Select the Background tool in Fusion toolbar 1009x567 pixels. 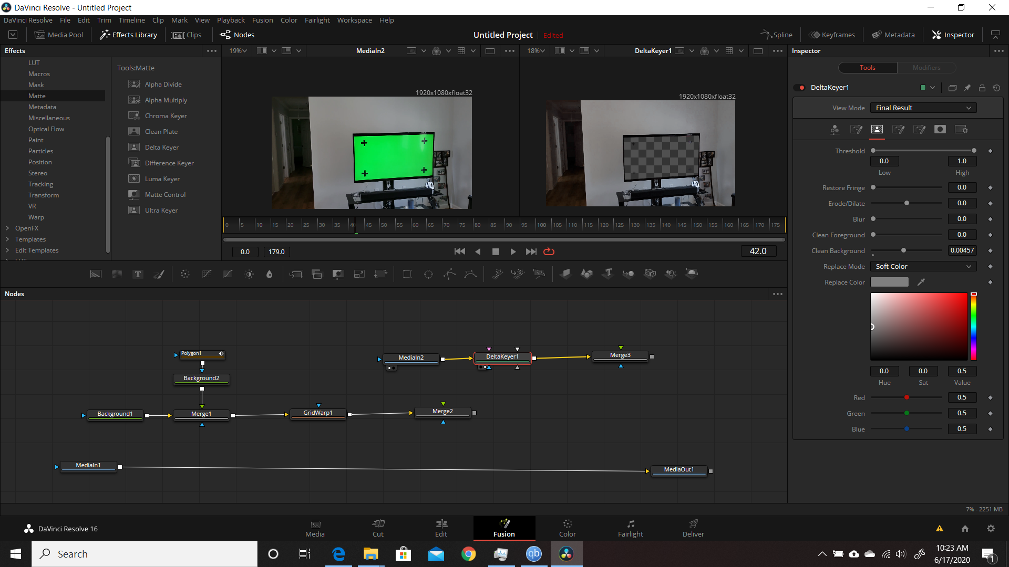(96, 274)
